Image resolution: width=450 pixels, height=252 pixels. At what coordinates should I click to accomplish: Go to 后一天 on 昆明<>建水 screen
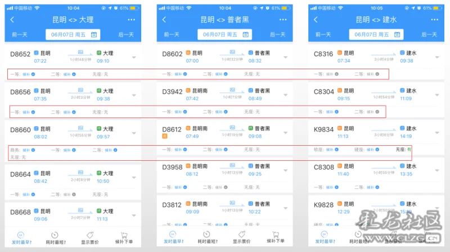(429, 35)
